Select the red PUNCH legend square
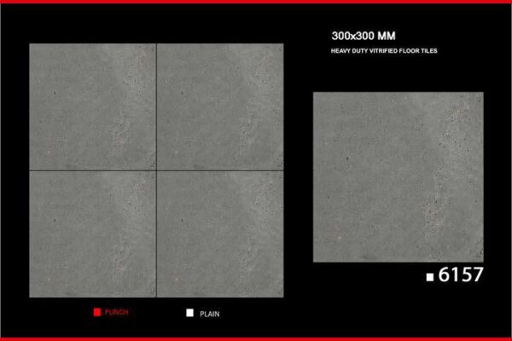Viewport: 512px width, 341px height. tap(97, 312)
